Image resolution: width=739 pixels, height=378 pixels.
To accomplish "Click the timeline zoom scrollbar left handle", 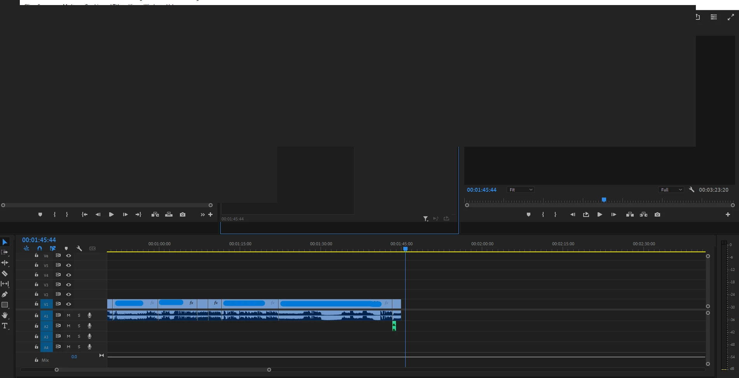I will [x=57, y=370].
